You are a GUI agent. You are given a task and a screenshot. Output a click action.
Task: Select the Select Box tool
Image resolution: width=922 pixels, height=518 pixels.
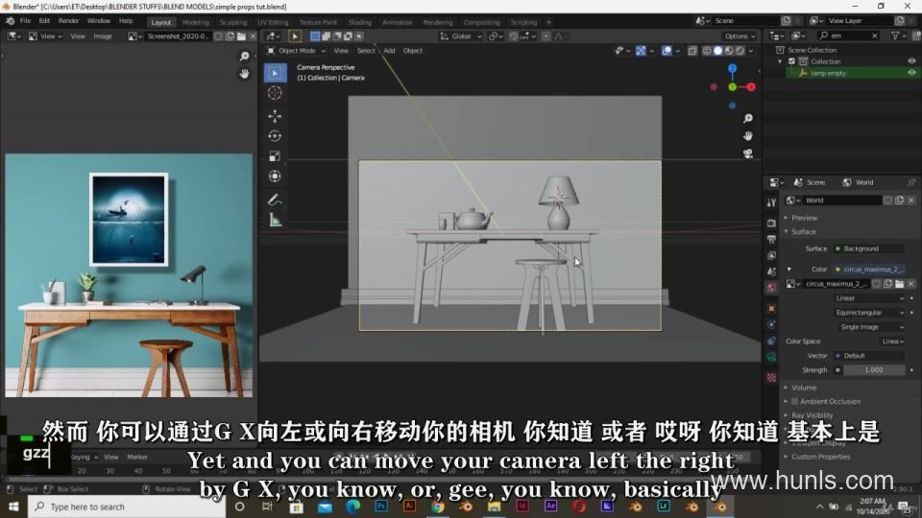click(x=275, y=73)
